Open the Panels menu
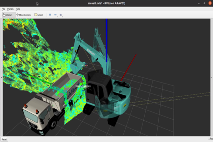 [10, 9]
